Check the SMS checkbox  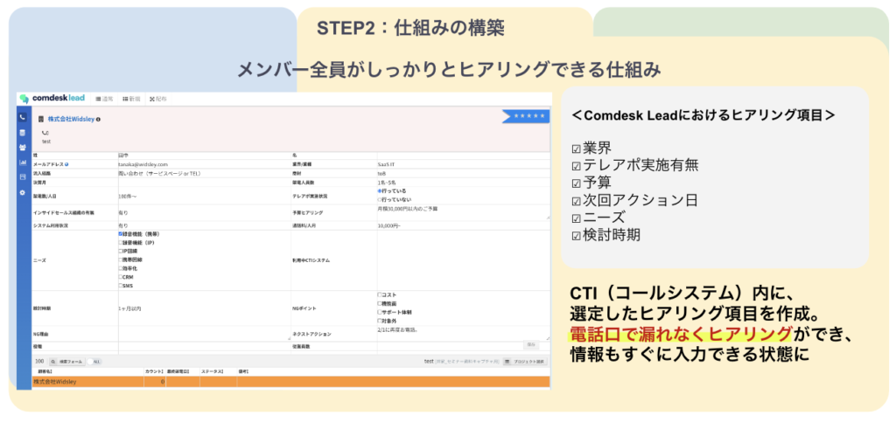point(121,285)
